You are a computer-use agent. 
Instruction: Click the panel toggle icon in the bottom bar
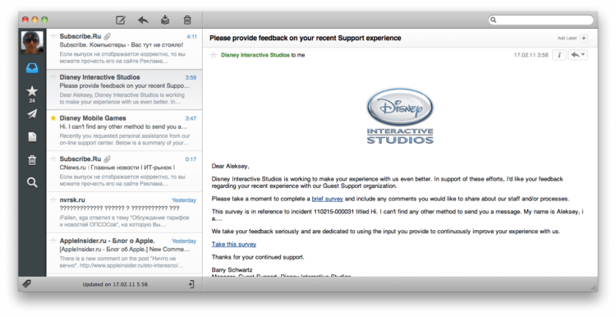(191, 284)
